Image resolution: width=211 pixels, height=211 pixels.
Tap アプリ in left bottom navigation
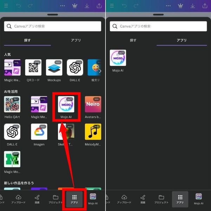point(74,199)
